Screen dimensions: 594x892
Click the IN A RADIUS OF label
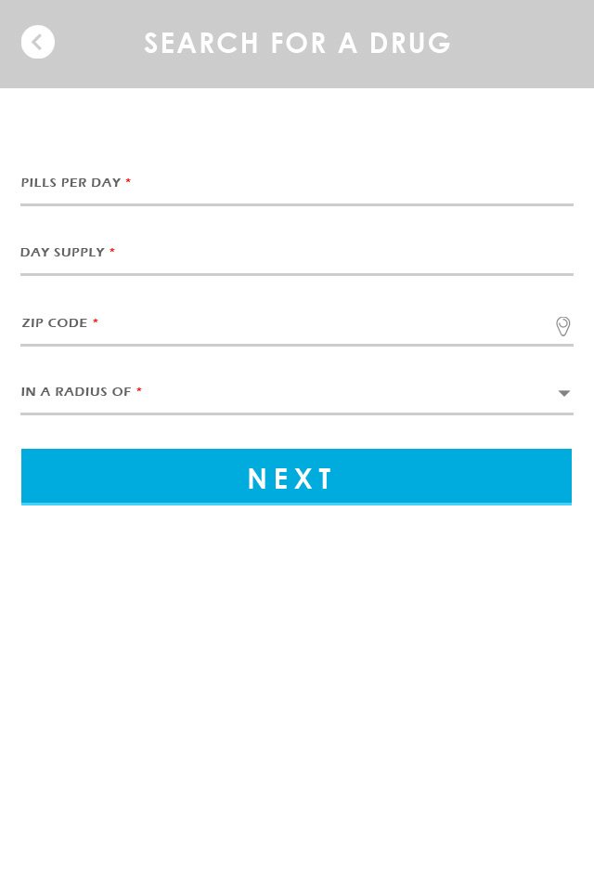coord(76,391)
